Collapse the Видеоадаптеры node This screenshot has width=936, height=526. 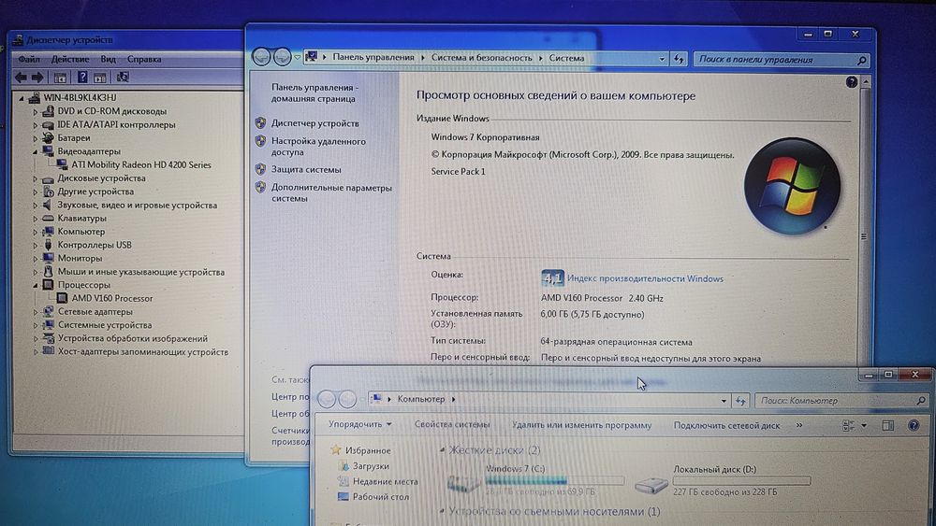click(36, 152)
